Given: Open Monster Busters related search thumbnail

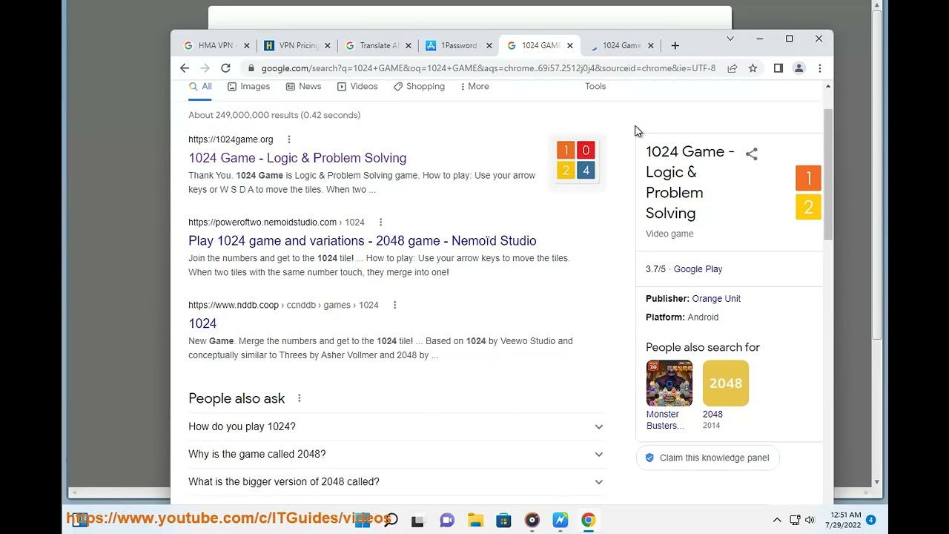Looking at the screenshot, I should (x=669, y=383).
